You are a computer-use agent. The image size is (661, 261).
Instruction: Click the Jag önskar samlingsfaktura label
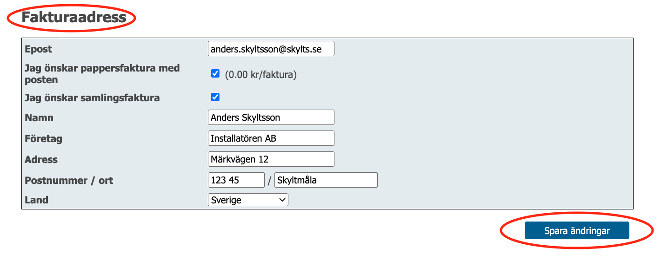[92, 98]
